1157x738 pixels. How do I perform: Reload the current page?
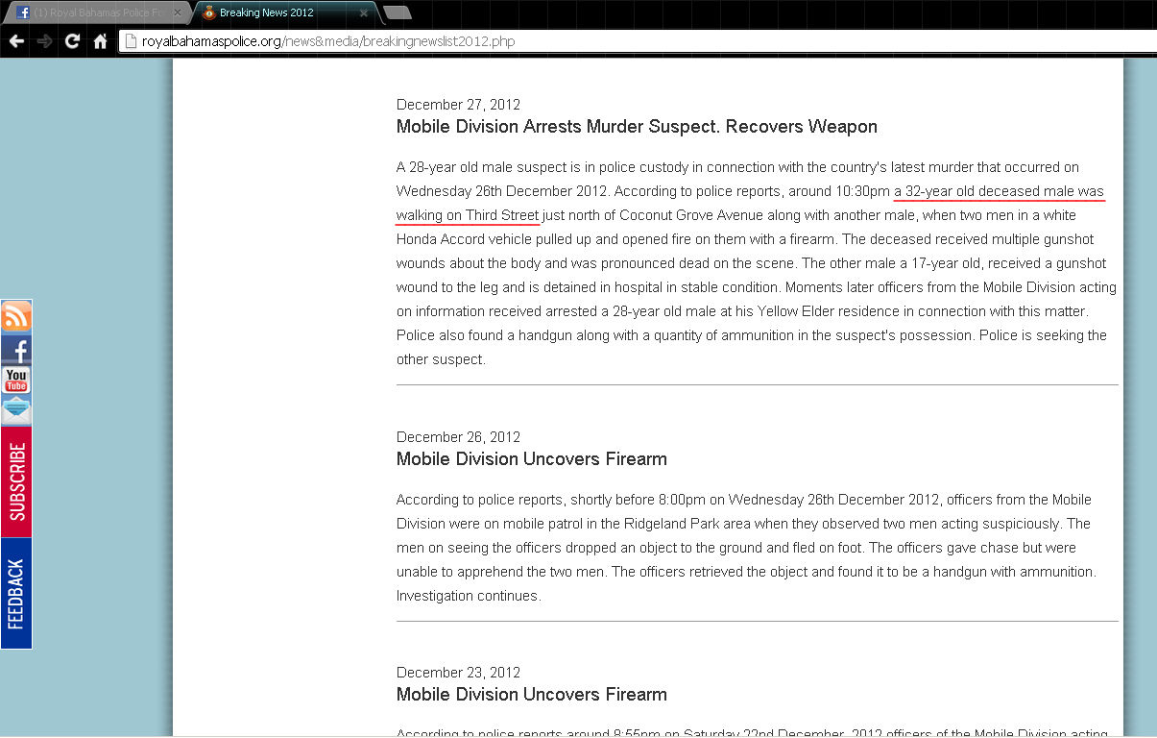(x=72, y=41)
